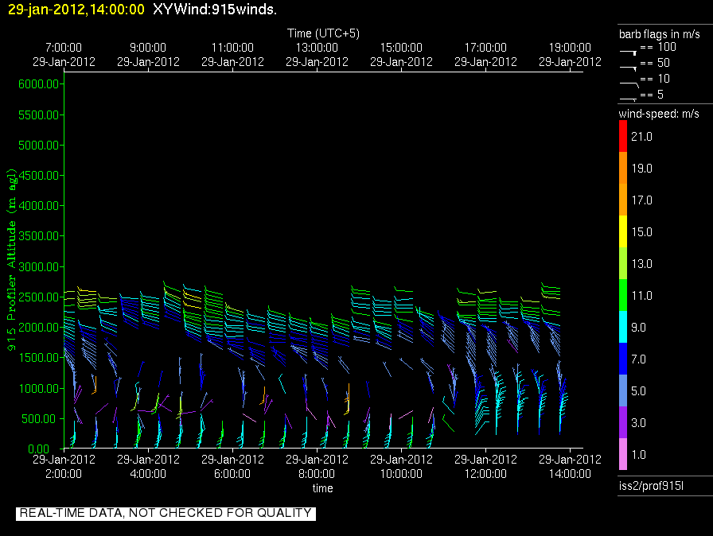The height and width of the screenshot is (536, 713).
Task: Select the 8:00:00 tick on bottom axis
Action: [x=317, y=467]
